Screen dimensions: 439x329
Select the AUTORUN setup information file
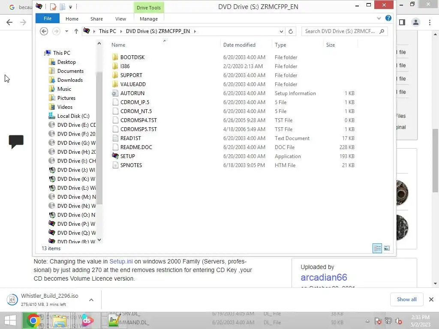[x=132, y=93]
